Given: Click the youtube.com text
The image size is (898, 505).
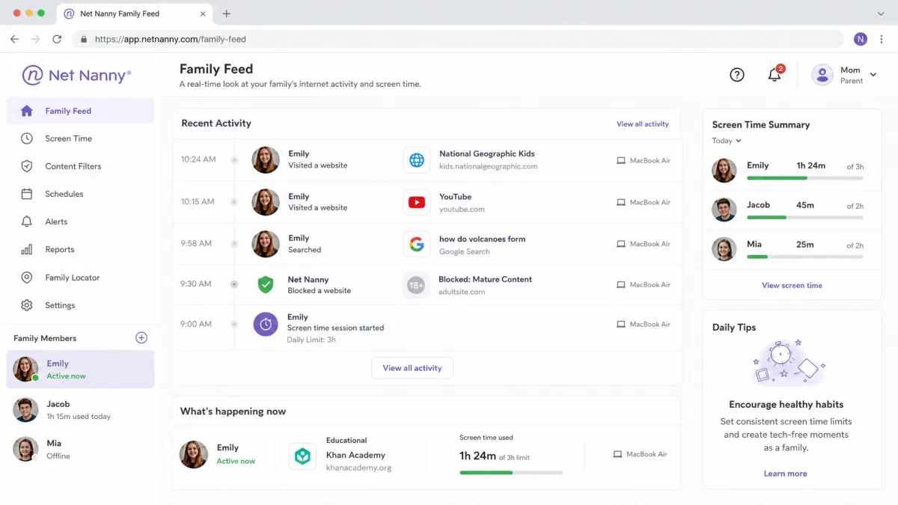Looking at the screenshot, I should pyautogui.click(x=462, y=209).
